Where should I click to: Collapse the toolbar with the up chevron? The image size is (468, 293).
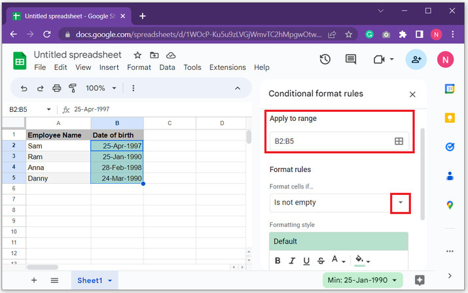pyautogui.click(x=238, y=88)
